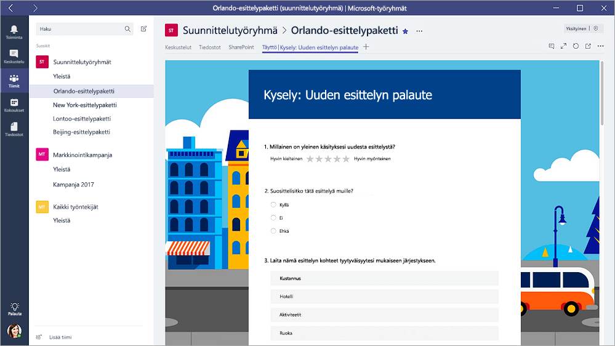Toggle favorite star for Orlando-esittelypaketti

tap(405, 31)
